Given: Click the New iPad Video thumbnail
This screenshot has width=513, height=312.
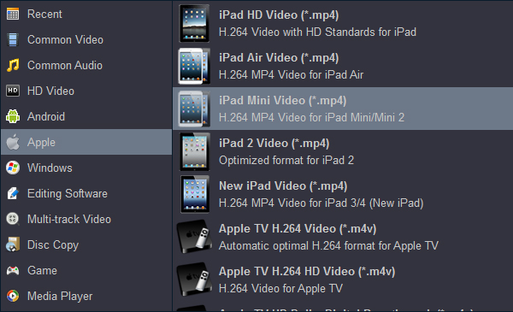Looking at the screenshot, I should tap(195, 194).
